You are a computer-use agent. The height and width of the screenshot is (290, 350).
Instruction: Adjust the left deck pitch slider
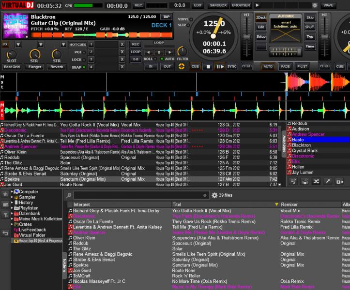coord(246,37)
